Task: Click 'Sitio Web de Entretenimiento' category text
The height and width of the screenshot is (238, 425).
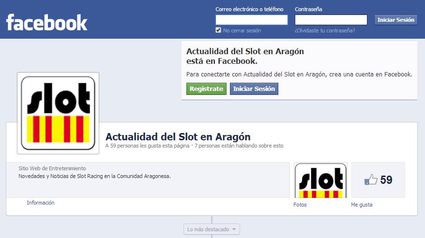Action: pos(52,168)
